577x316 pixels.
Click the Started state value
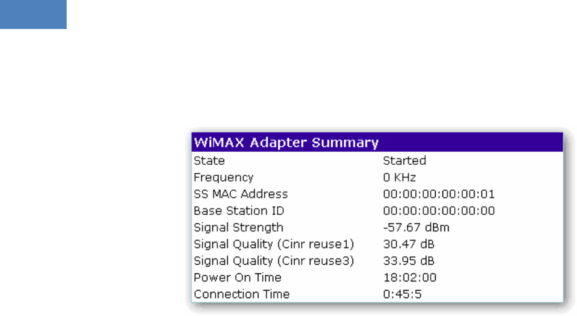[x=404, y=160]
